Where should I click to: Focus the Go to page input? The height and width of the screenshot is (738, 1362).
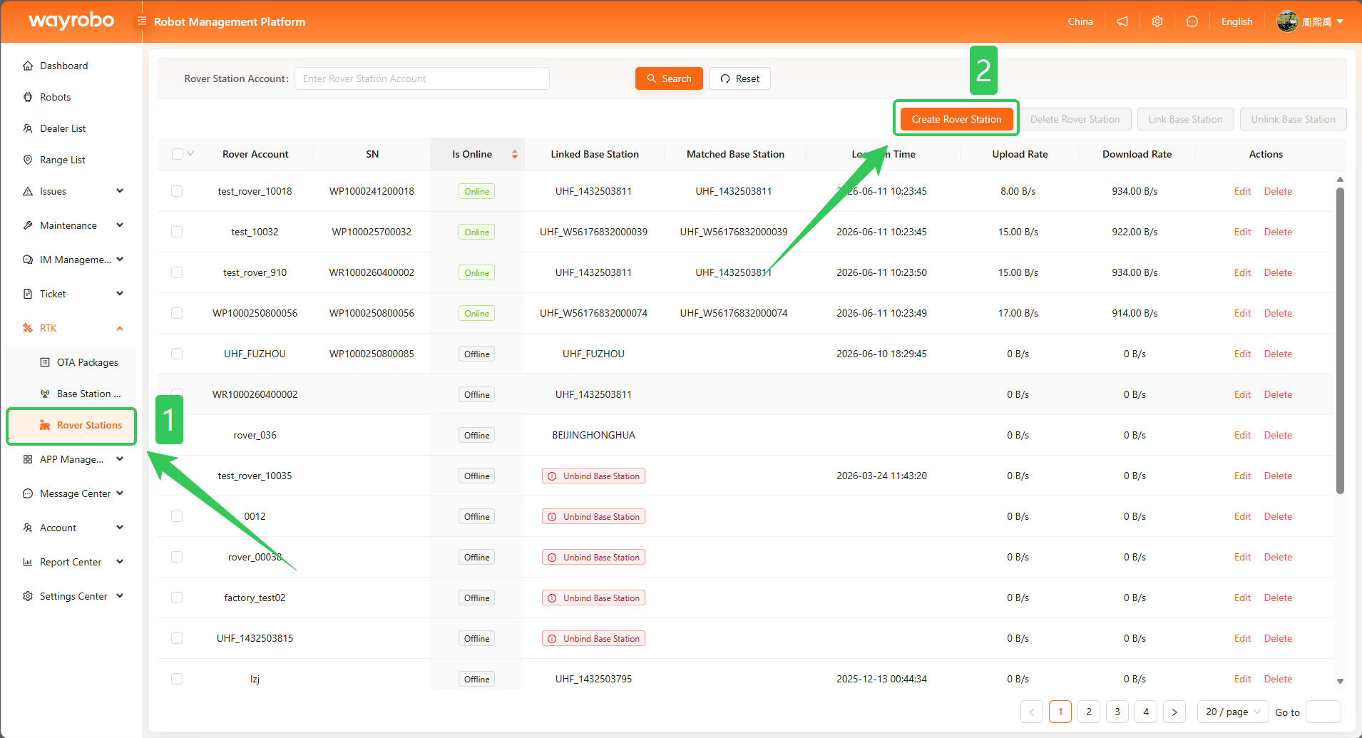[1323, 712]
